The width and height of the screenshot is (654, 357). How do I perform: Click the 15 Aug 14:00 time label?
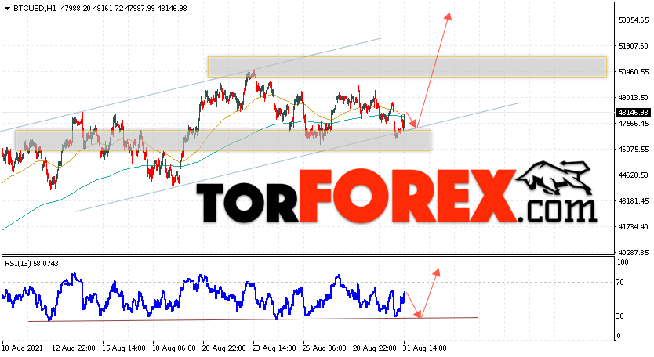click(124, 348)
